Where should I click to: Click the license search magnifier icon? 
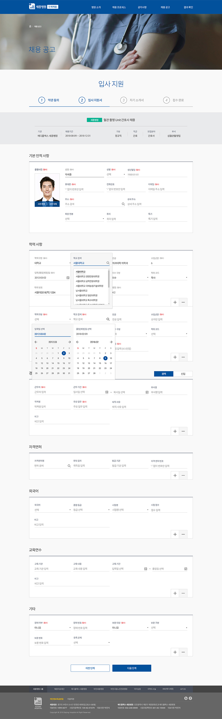tap(69, 466)
